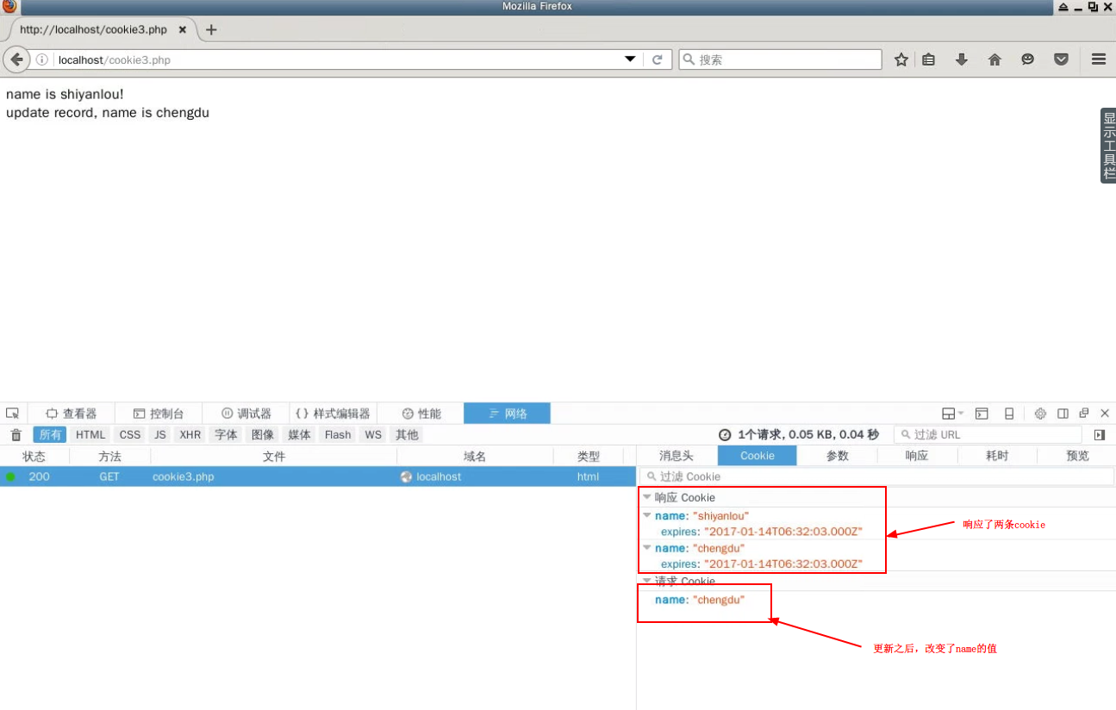Open the 耗时 details tab

997,456
